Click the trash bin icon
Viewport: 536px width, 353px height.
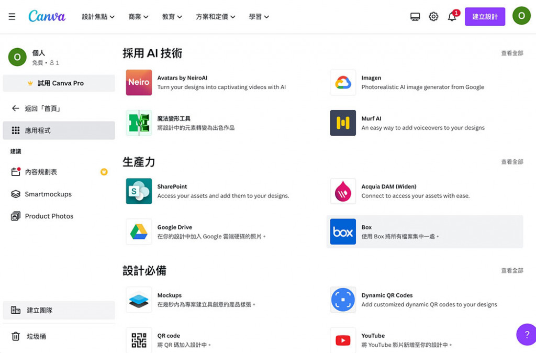pyautogui.click(x=16, y=336)
